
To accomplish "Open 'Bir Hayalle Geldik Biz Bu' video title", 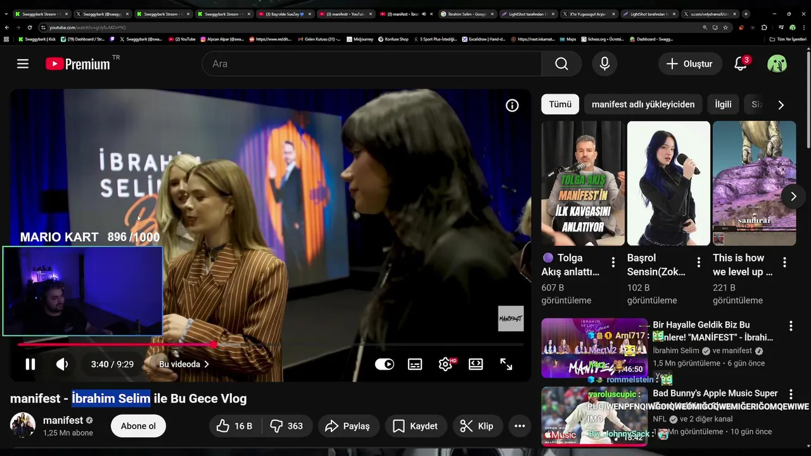I will click(x=713, y=331).
